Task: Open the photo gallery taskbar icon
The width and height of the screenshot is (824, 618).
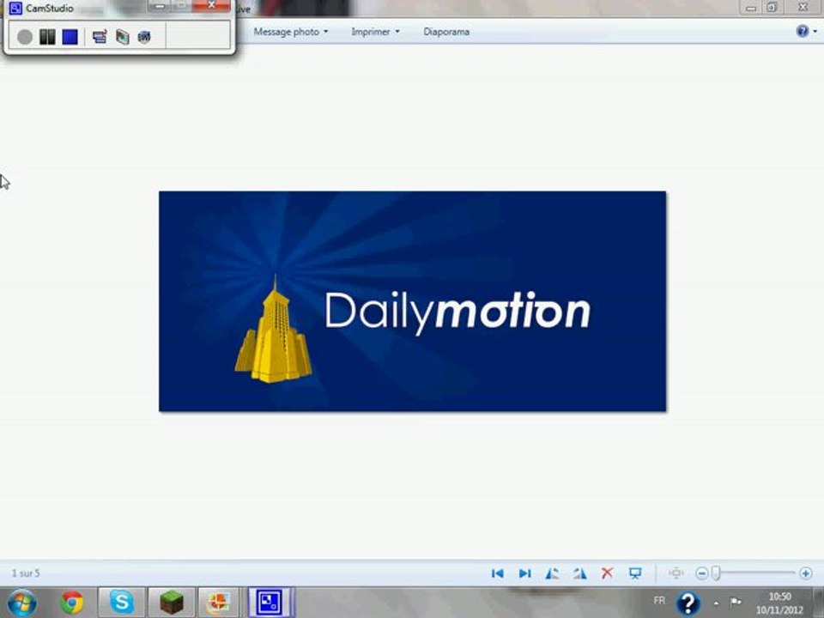Action: 219,603
